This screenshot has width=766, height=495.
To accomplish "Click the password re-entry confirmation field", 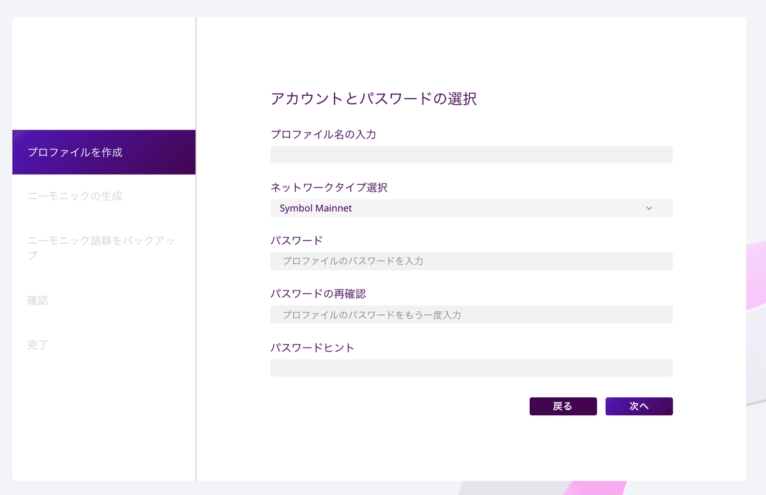I will [x=471, y=314].
